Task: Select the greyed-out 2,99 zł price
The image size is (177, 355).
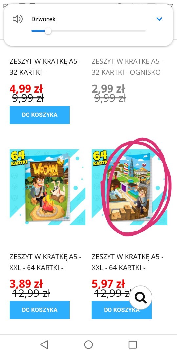Action: [x=108, y=89]
